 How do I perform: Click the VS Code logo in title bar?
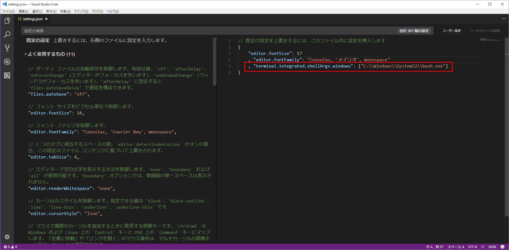pyautogui.click(x=4, y=4)
